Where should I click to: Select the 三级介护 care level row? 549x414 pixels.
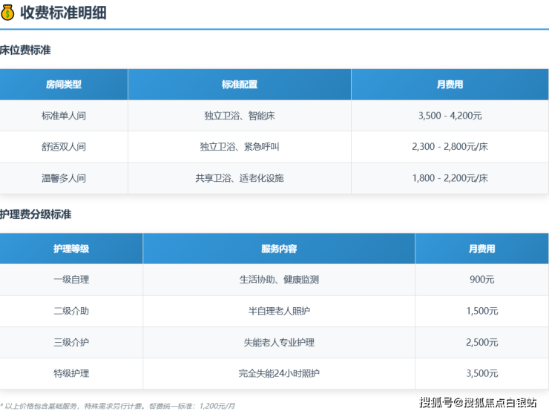click(71, 342)
